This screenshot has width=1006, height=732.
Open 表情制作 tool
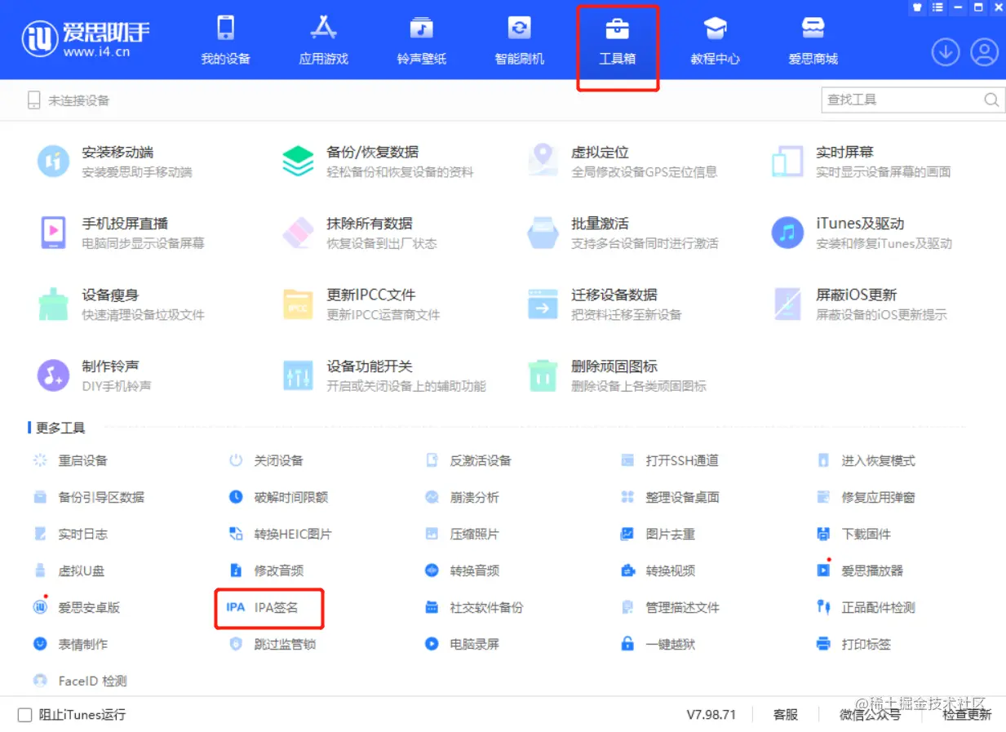pos(70,644)
